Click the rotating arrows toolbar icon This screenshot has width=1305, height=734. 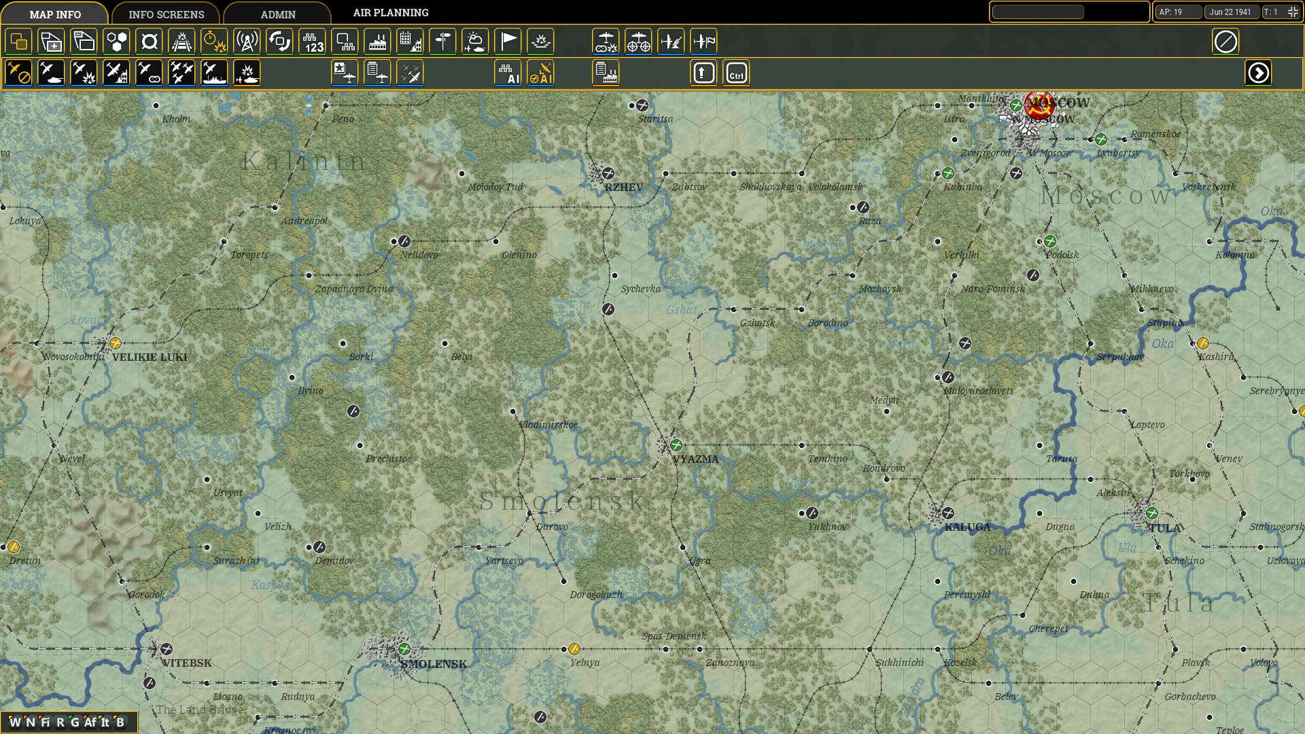(x=279, y=41)
